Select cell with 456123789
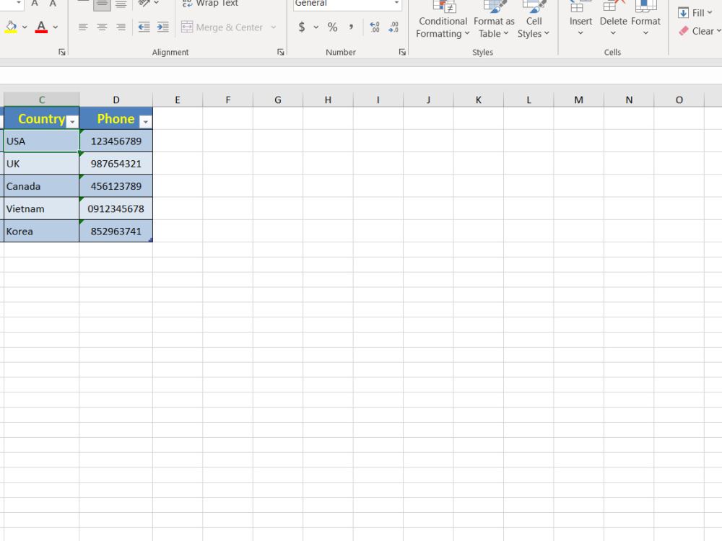722x541 pixels. (116, 186)
